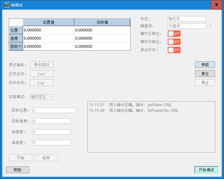Trigger 原点回归 homing
Image resolution: width=224 pixels, height=179 pixels.
[x=41, y=65]
